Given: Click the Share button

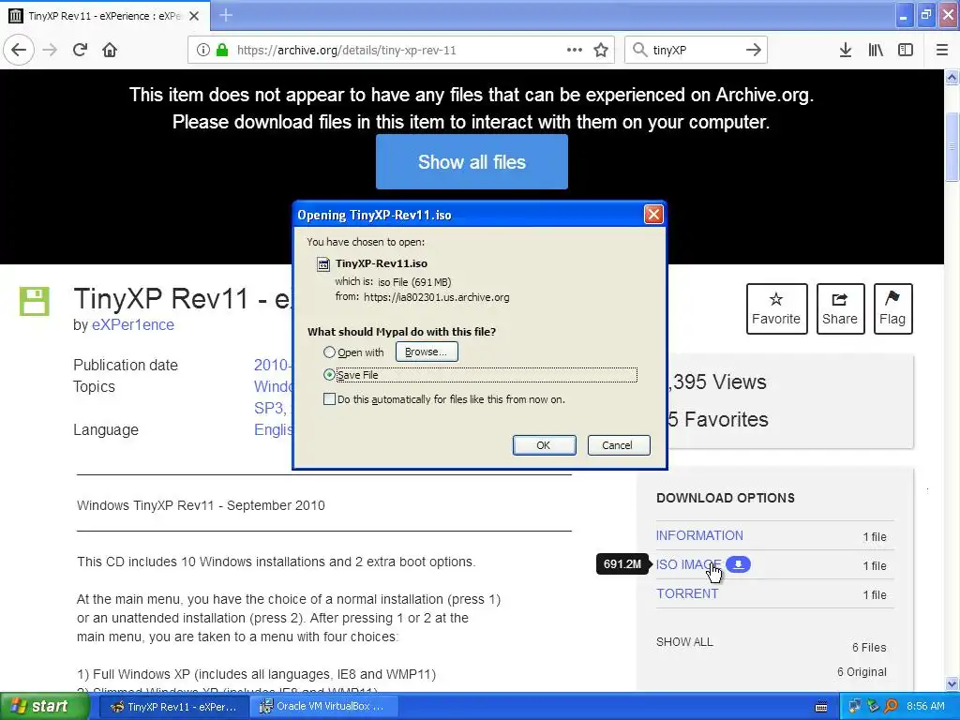Looking at the screenshot, I should [x=840, y=308].
